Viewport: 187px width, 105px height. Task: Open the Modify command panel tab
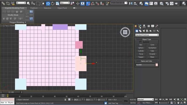[x=140, y=26]
